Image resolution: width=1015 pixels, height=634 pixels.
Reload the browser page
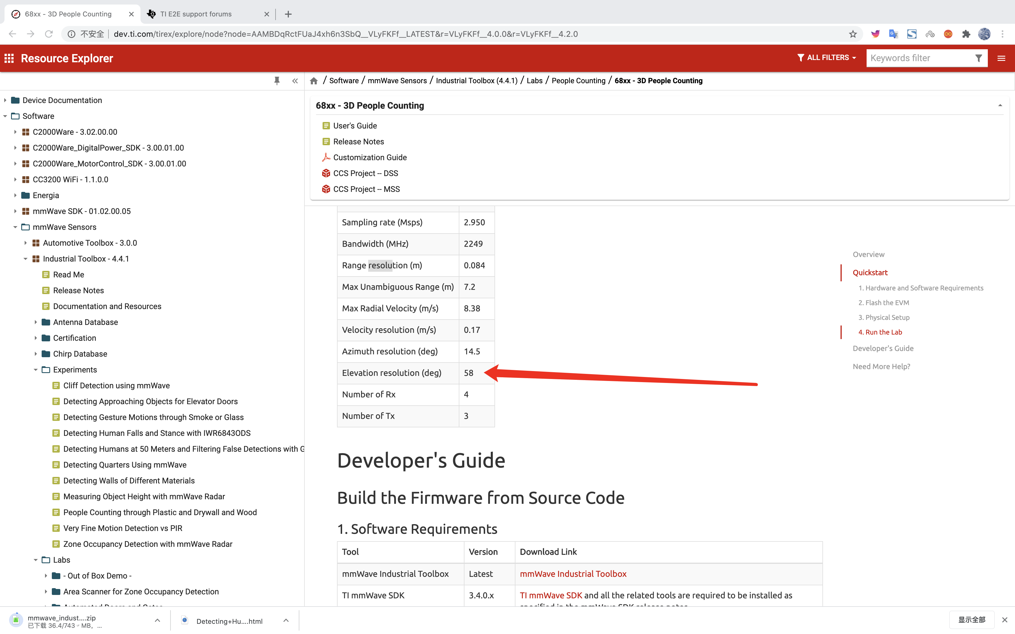(x=49, y=34)
